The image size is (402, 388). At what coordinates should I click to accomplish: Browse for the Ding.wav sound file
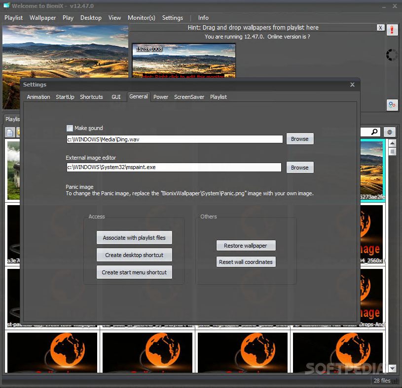[x=300, y=139]
